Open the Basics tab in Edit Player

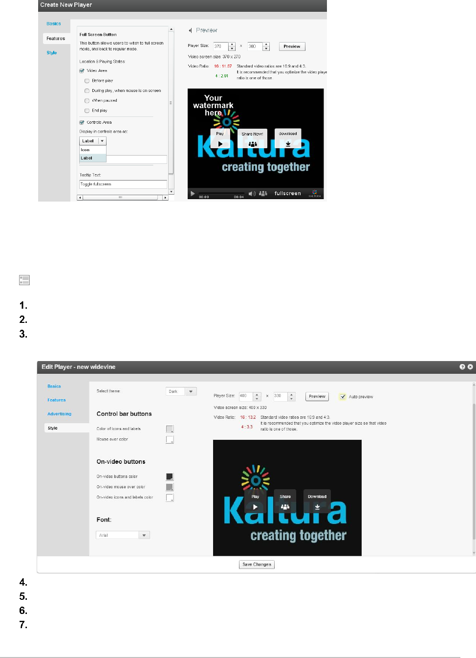[54, 386]
